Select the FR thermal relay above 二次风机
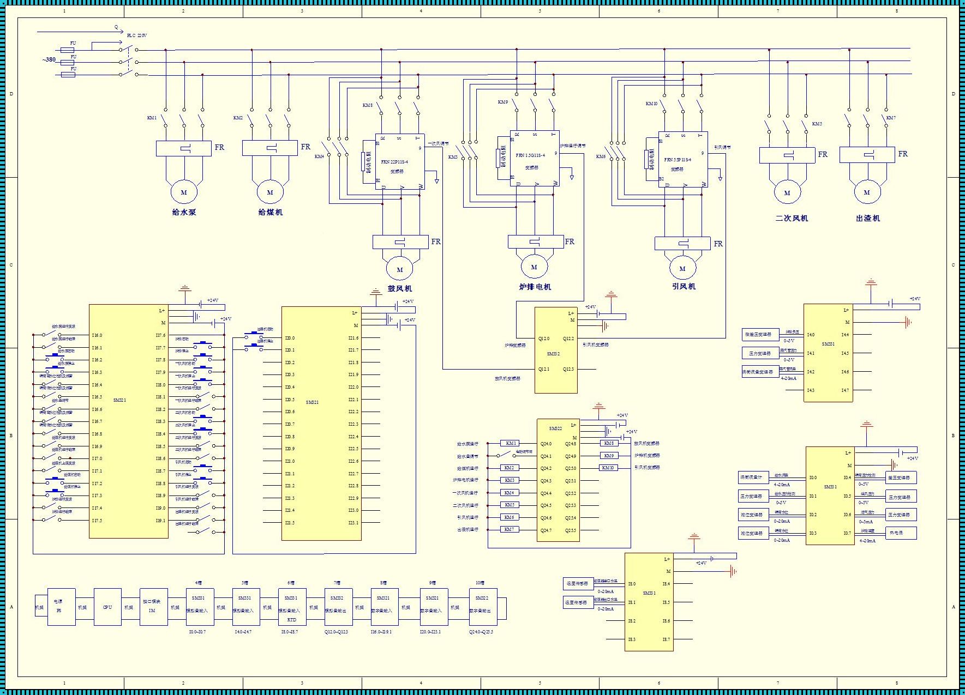The height and width of the screenshot is (695, 965). (x=787, y=155)
